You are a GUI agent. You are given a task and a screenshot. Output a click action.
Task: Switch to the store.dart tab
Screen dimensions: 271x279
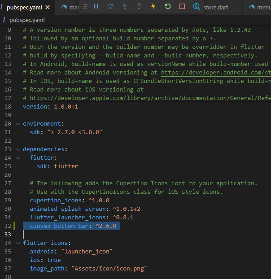point(215,8)
